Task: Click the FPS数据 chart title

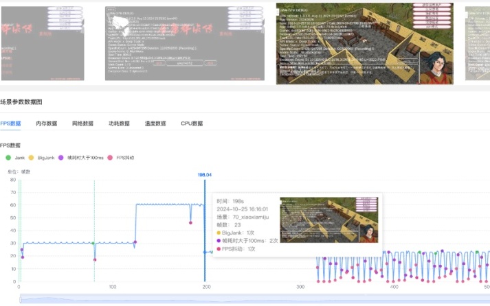Action: 10,145
